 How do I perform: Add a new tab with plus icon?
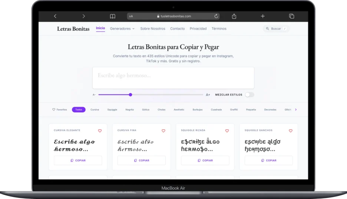point(263,16)
